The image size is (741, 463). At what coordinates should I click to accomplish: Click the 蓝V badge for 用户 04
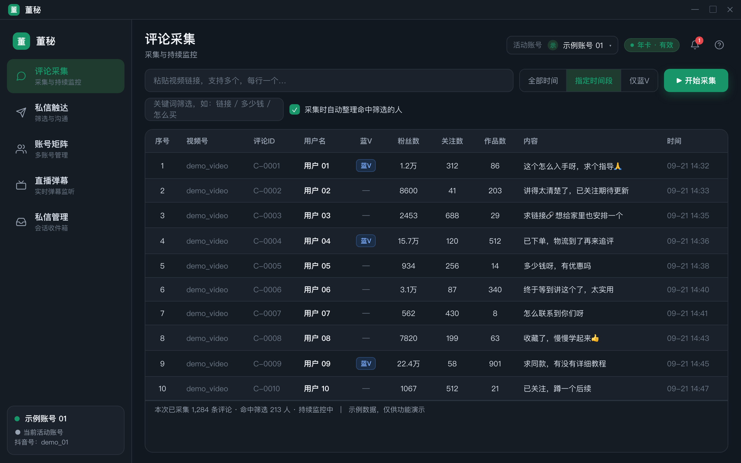point(366,241)
